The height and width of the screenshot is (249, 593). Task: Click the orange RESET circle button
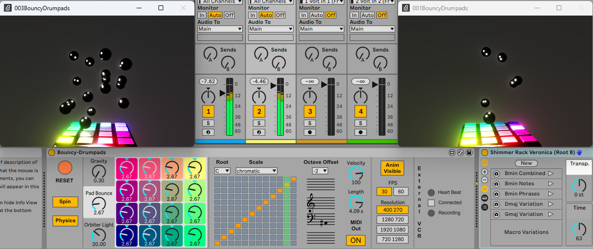(x=65, y=168)
